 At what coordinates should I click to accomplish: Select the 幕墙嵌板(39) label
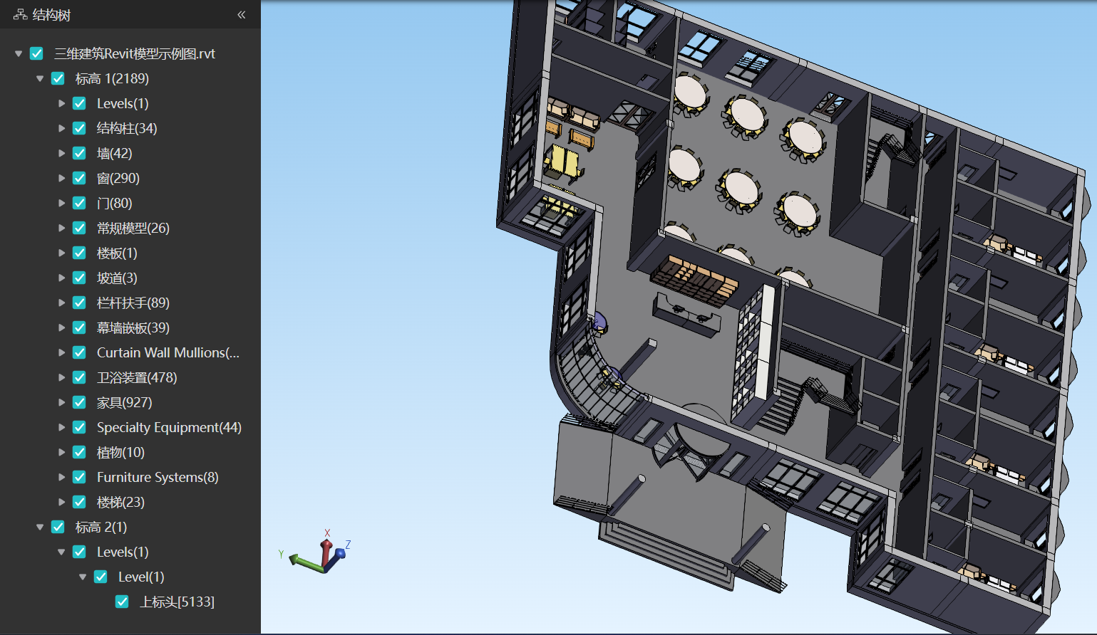pos(133,327)
